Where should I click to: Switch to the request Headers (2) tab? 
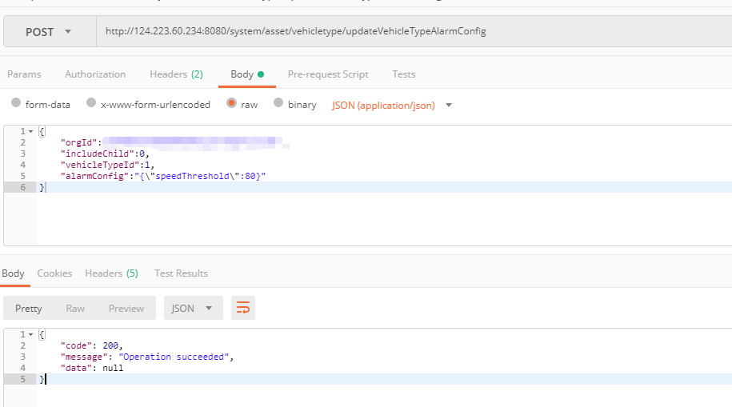[176, 74]
